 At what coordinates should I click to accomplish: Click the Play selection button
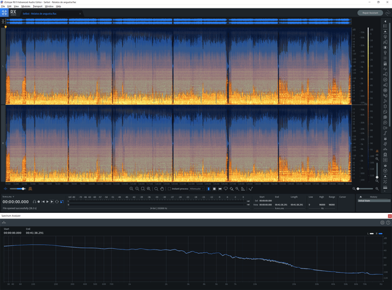point(52,201)
